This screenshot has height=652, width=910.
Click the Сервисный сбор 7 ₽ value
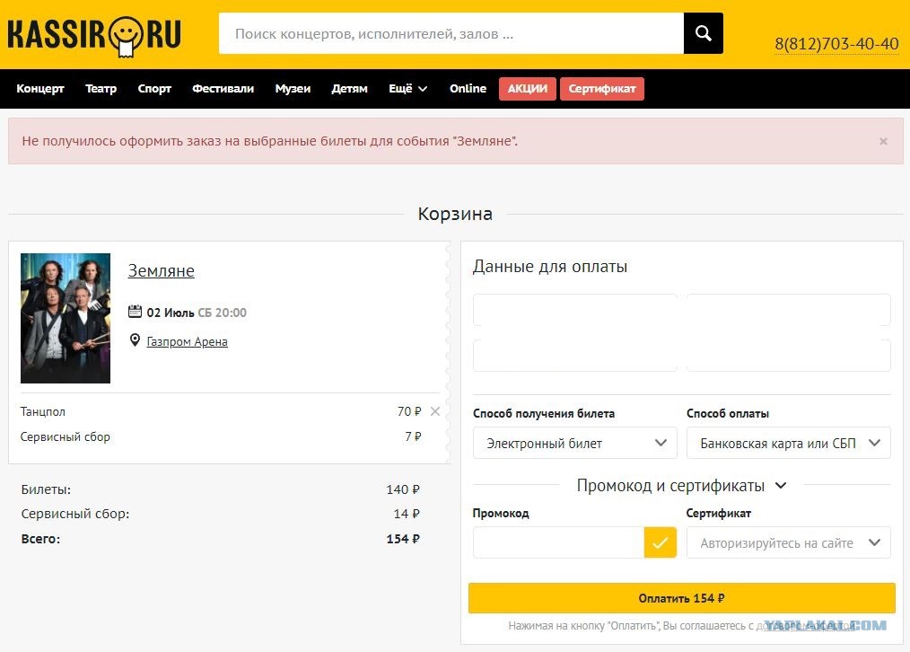click(413, 436)
